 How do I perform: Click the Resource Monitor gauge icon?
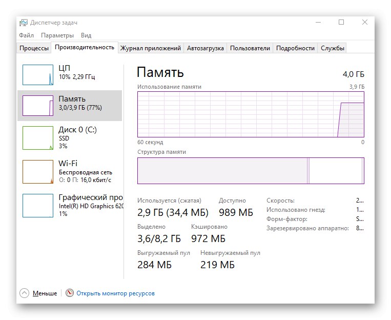pos(70,293)
